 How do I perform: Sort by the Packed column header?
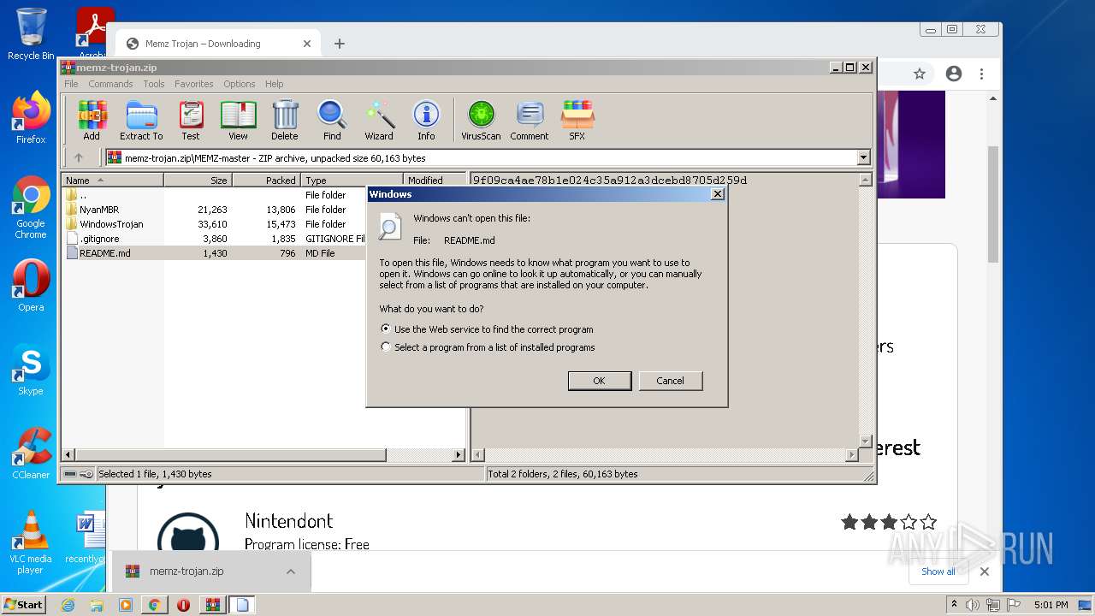(x=267, y=181)
